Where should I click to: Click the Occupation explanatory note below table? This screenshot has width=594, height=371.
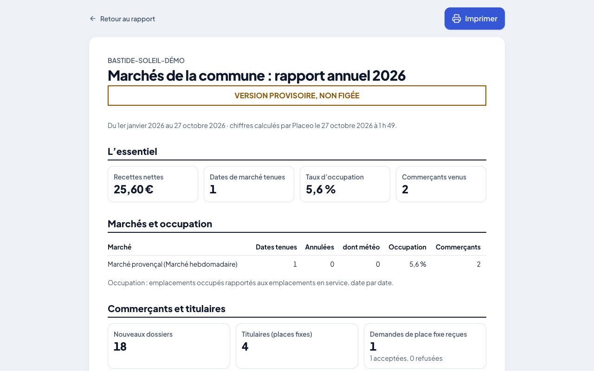tap(251, 282)
